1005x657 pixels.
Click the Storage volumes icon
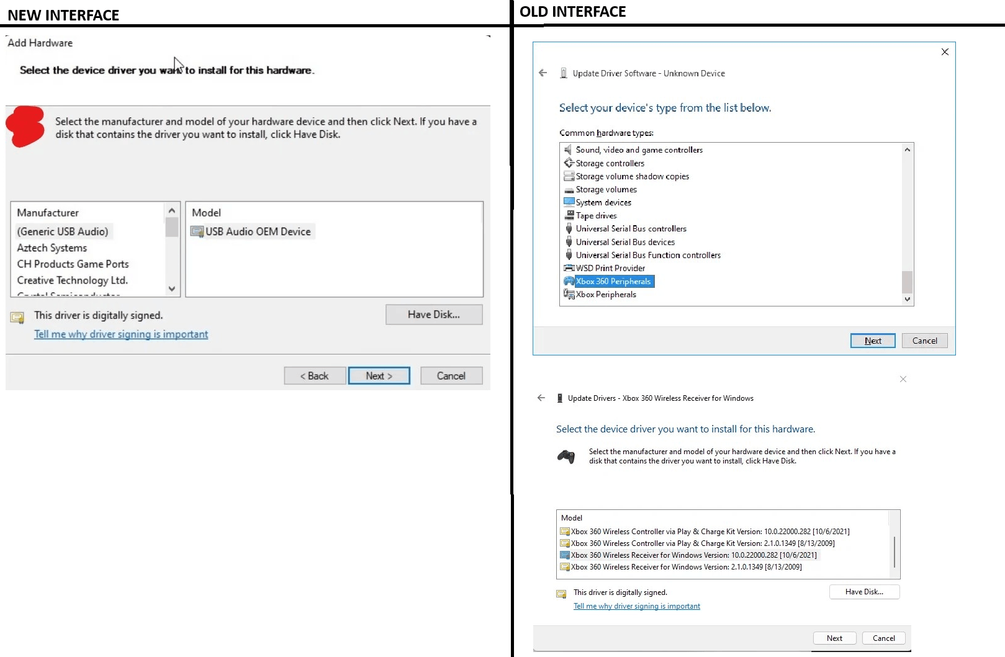[x=569, y=190]
